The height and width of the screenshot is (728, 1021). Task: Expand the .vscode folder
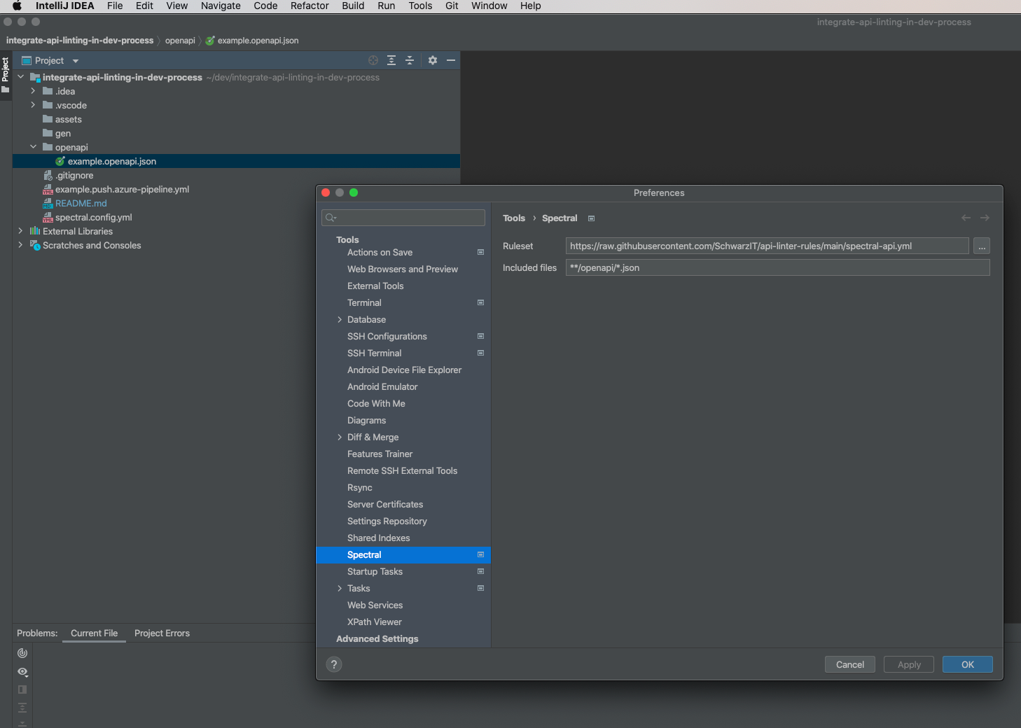[33, 105]
